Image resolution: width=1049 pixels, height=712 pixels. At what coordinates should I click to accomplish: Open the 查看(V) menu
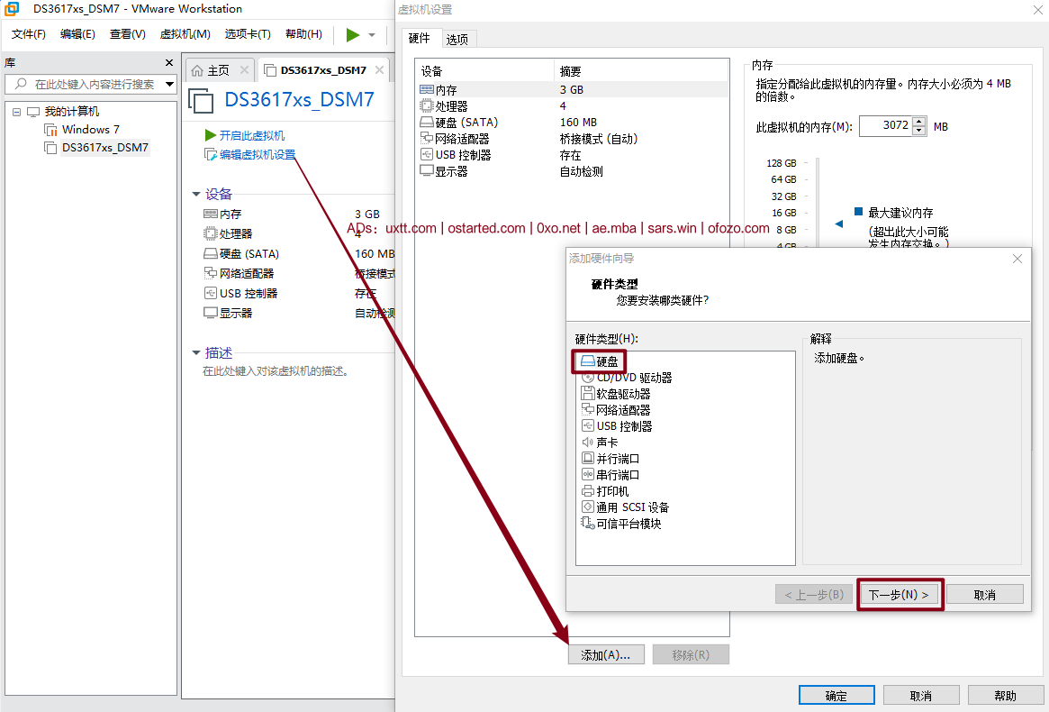128,34
